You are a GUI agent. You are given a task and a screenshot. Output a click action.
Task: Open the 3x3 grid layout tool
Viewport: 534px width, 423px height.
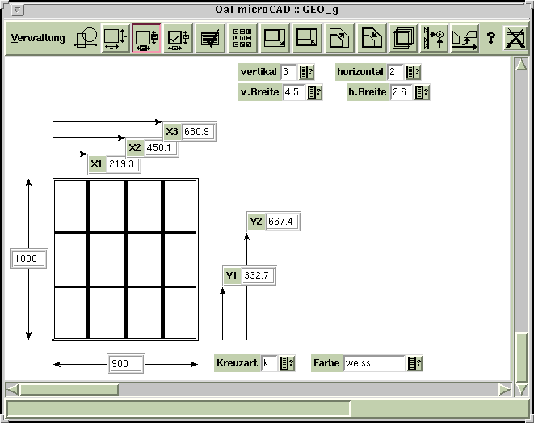pos(242,38)
